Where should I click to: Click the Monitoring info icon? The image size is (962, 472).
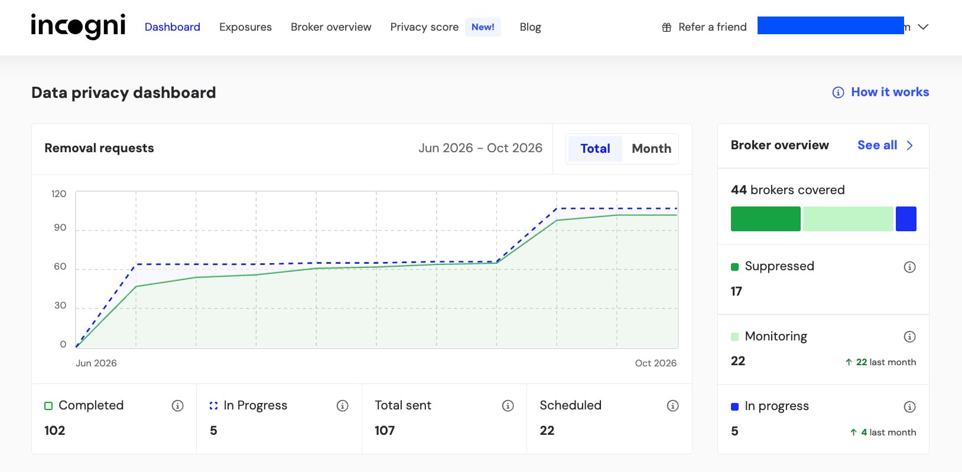[910, 337]
